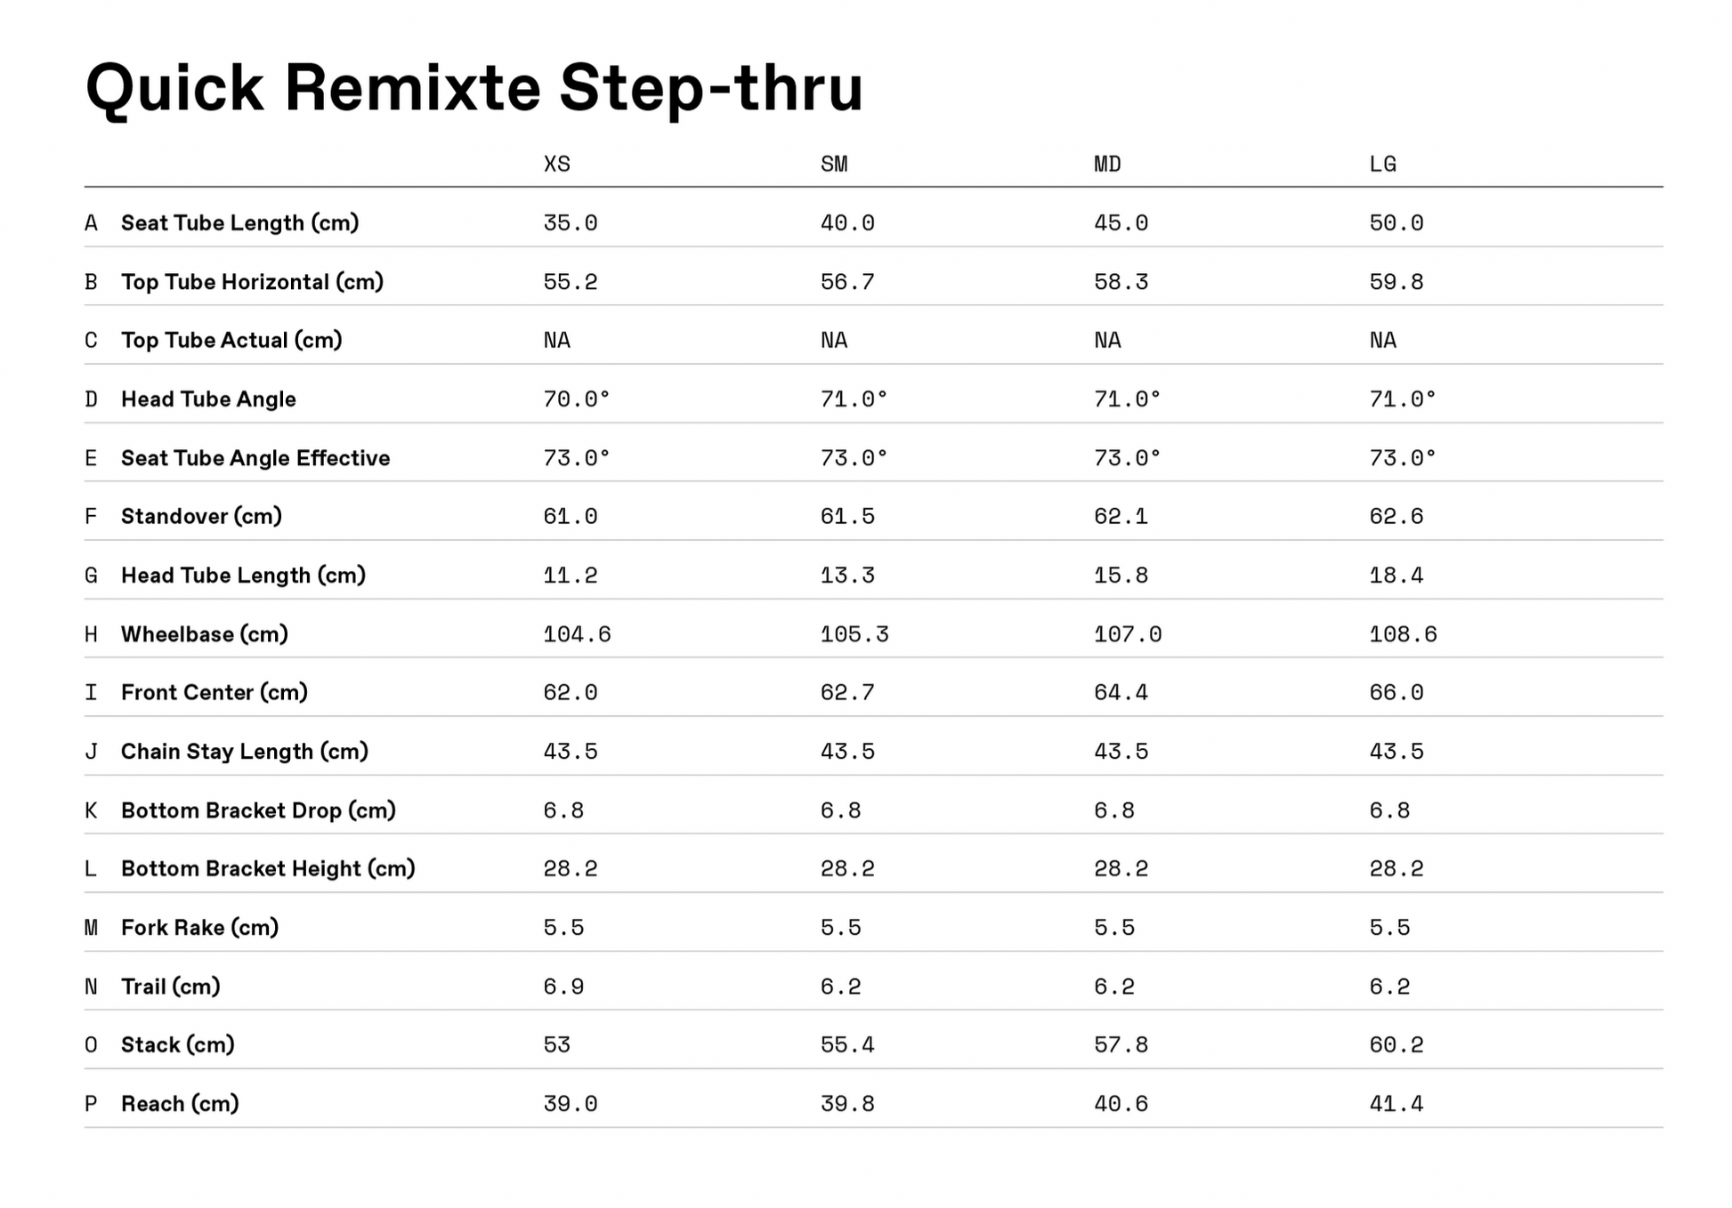Click the XS Stack value 53
This screenshot has width=1732, height=1208.
(557, 1045)
